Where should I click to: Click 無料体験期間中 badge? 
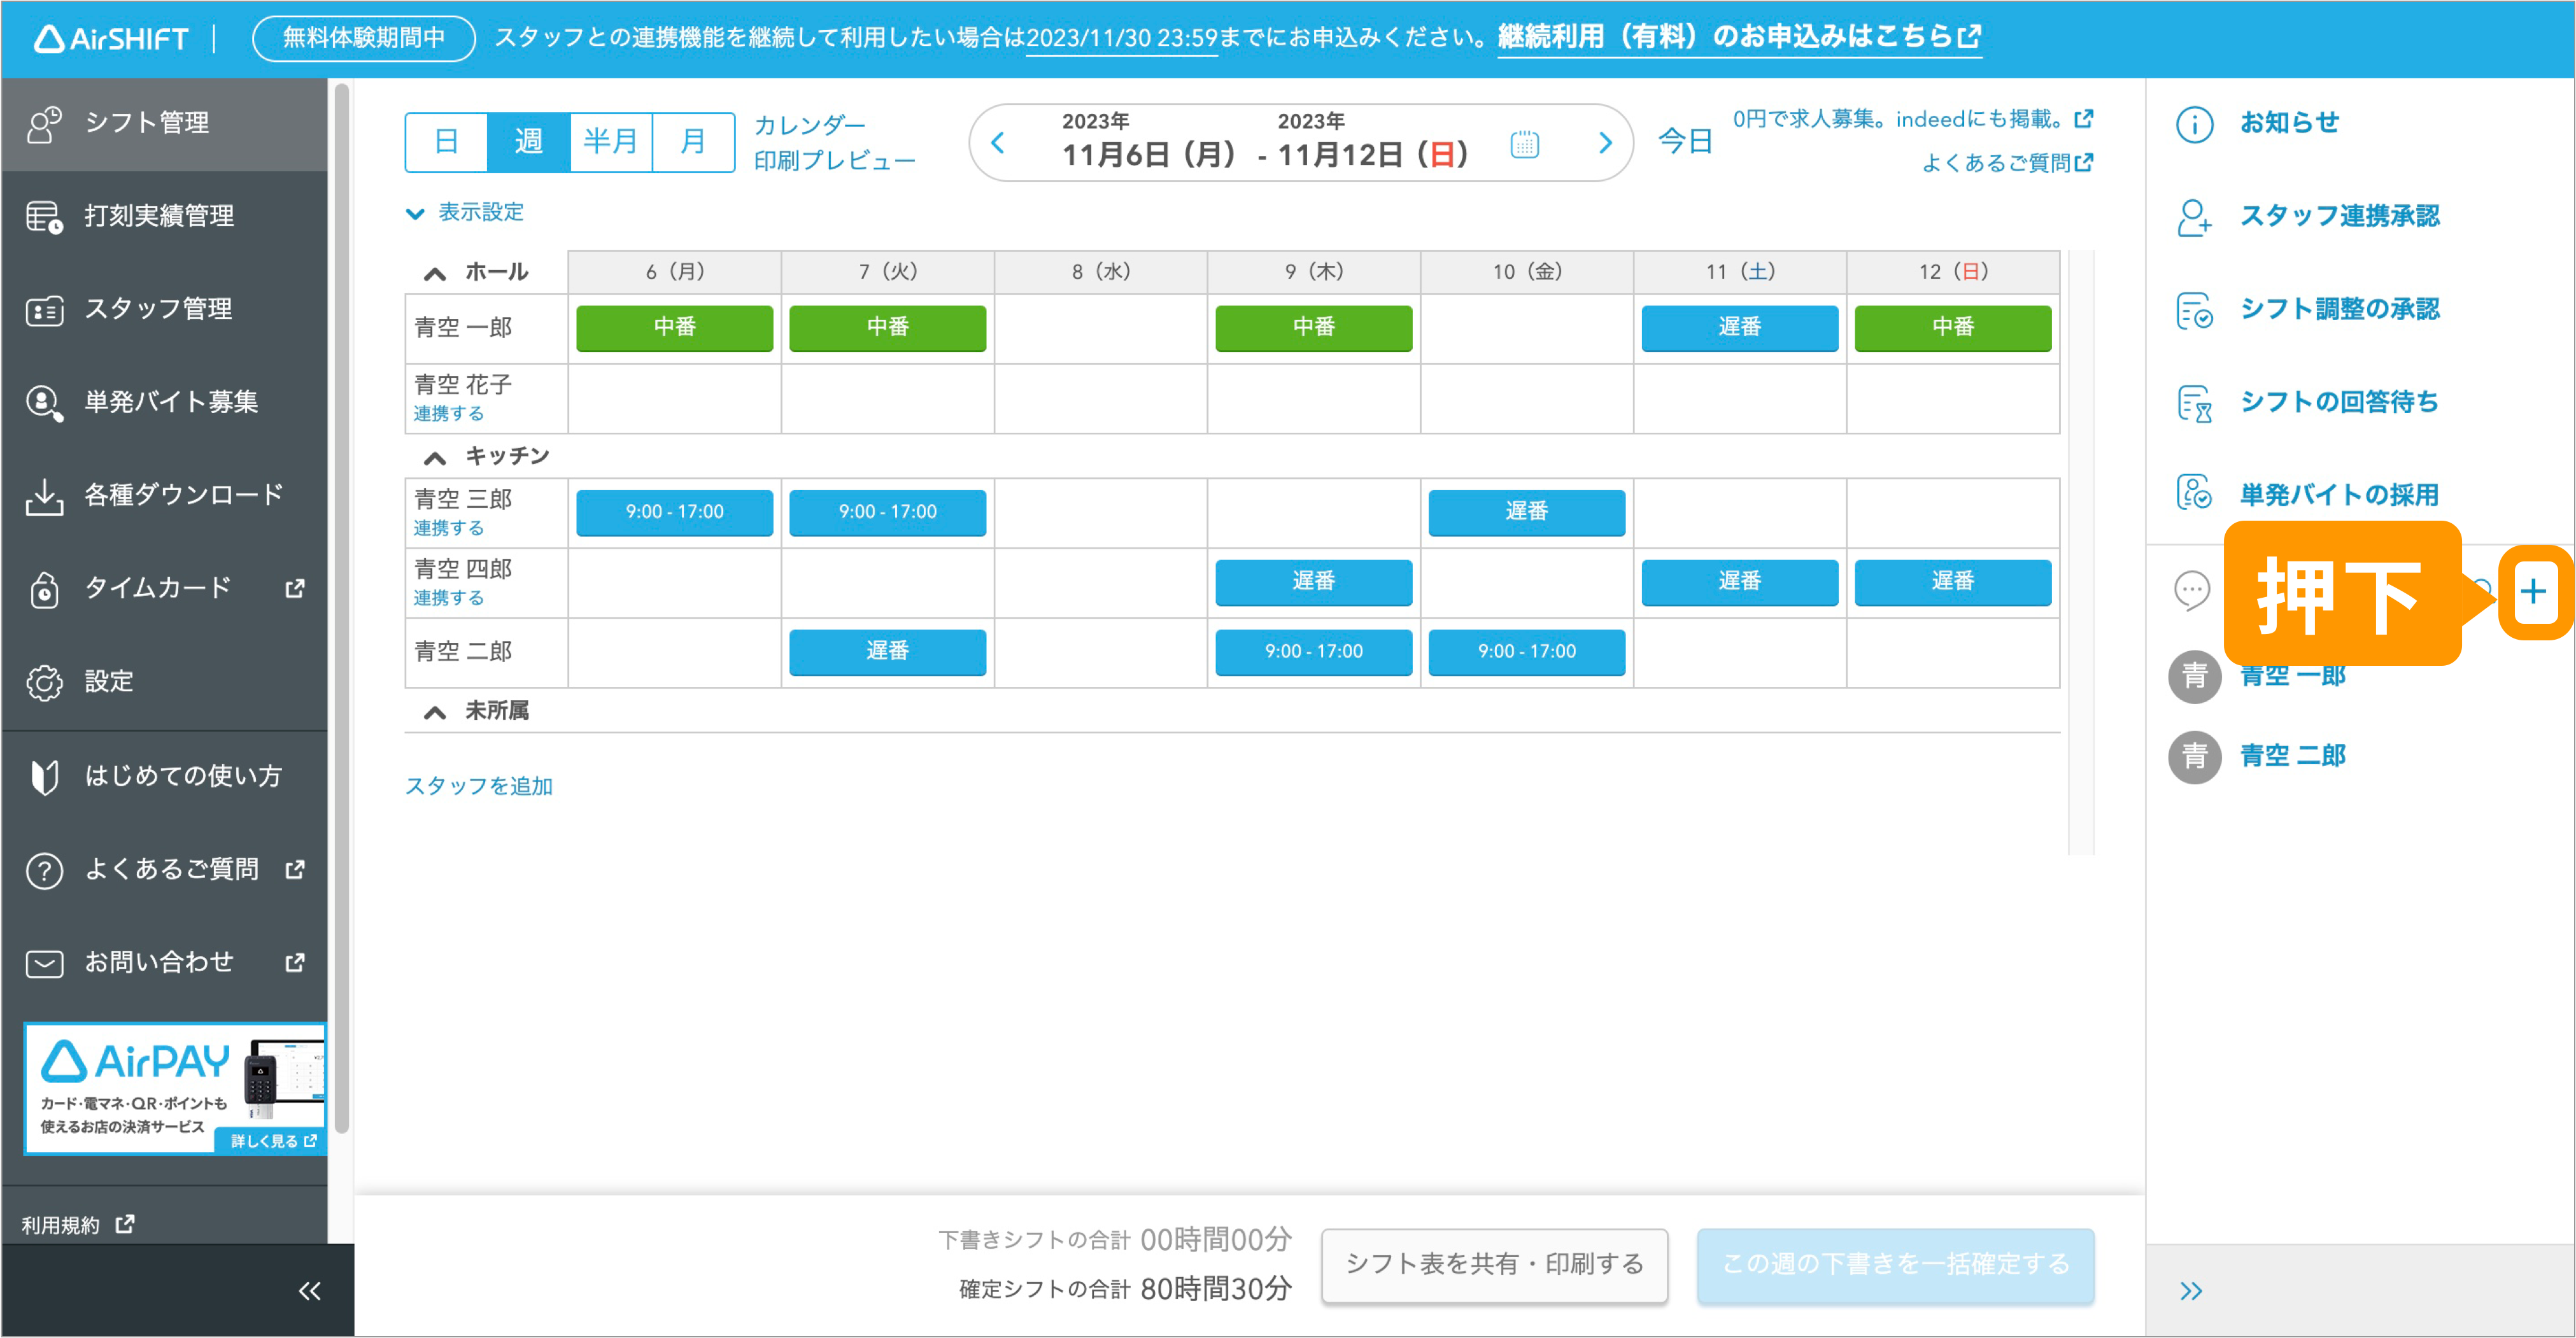pyautogui.click(x=363, y=38)
